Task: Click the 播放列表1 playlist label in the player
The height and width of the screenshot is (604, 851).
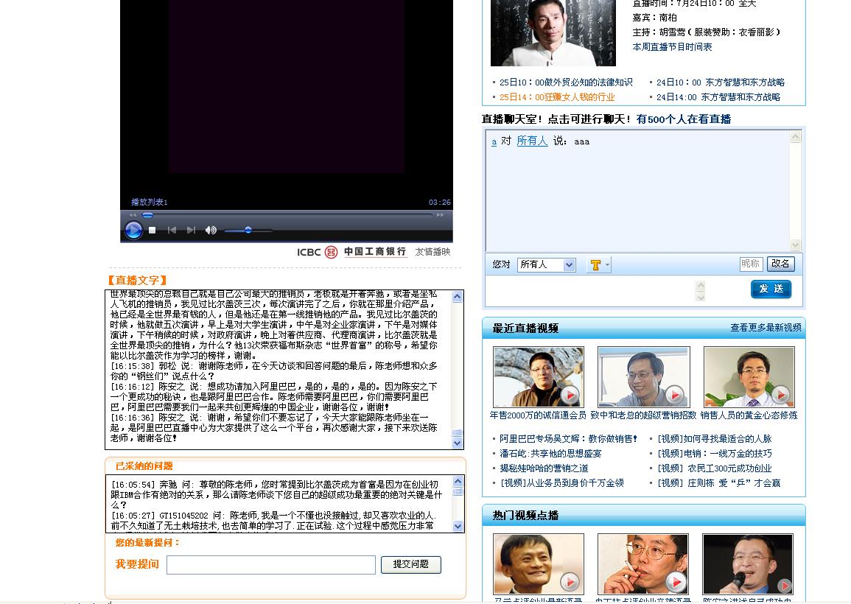Action: (150, 202)
